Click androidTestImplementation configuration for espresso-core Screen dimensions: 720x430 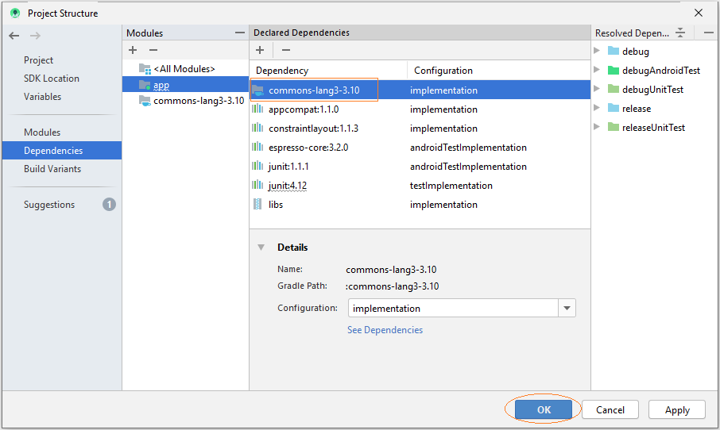[468, 147]
